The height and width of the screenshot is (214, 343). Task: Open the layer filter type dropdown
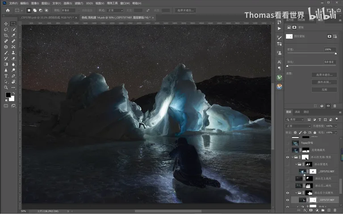coord(295,119)
